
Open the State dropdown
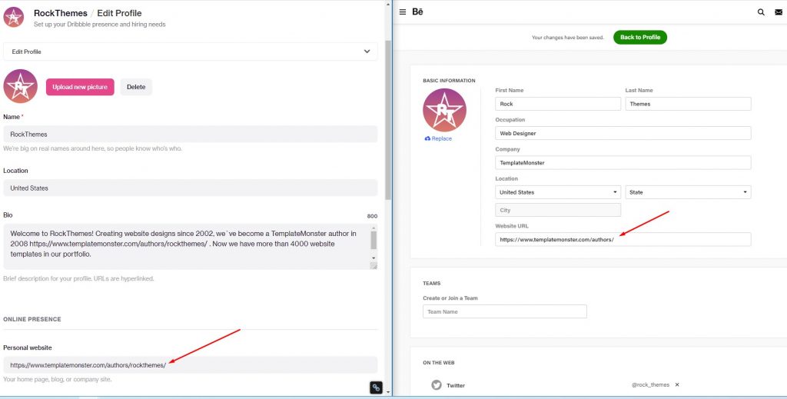point(688,192)
